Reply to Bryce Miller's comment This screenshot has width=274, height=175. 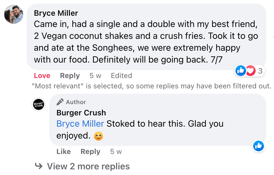click(x=70, y=76)
